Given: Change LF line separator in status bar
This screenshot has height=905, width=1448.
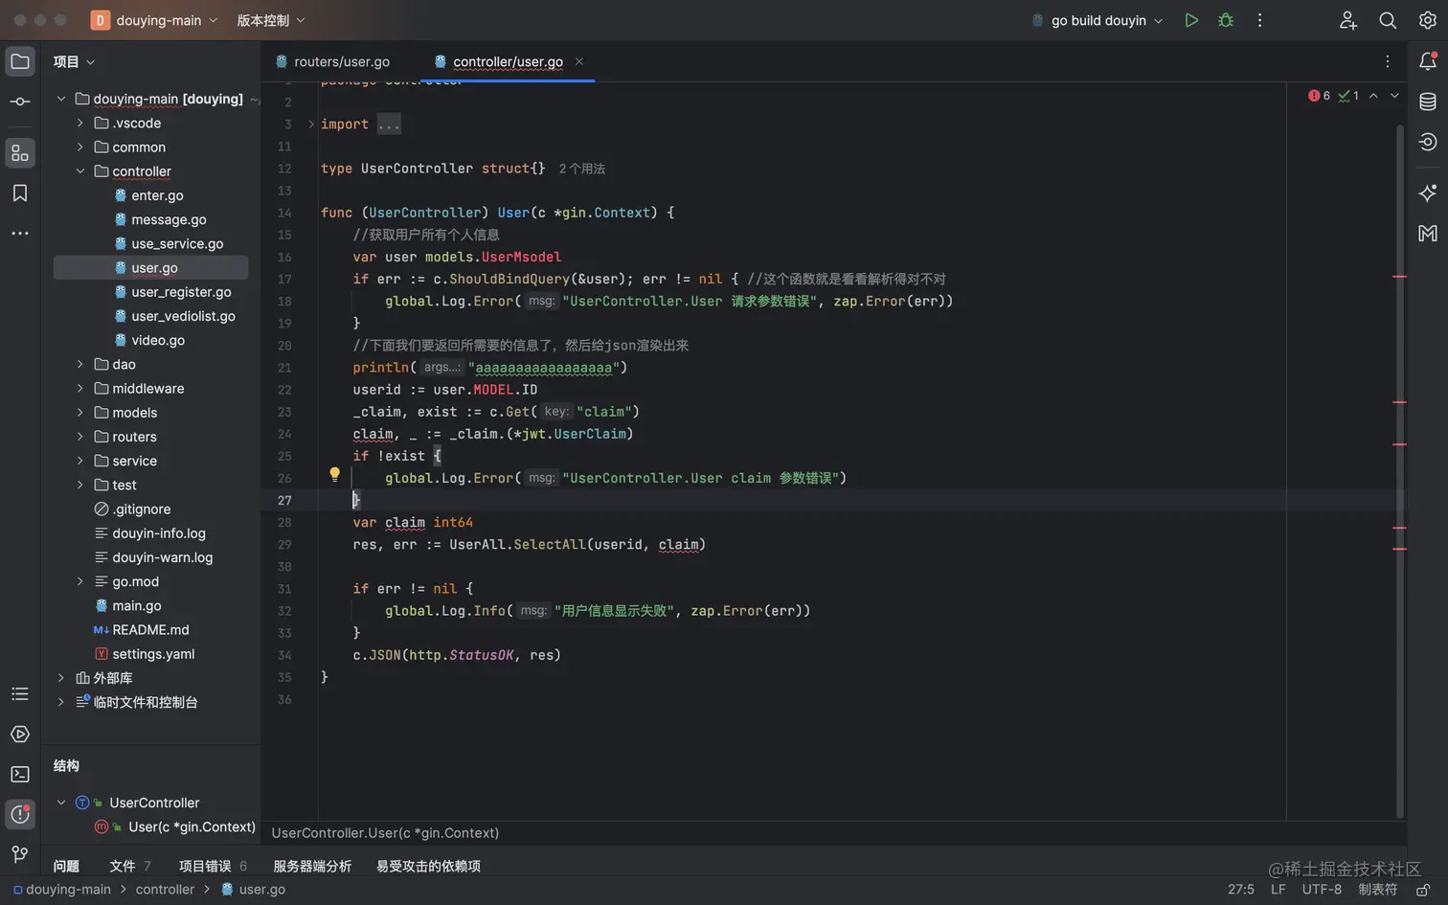Looking at the screenshot, I should click(1278, 890).
